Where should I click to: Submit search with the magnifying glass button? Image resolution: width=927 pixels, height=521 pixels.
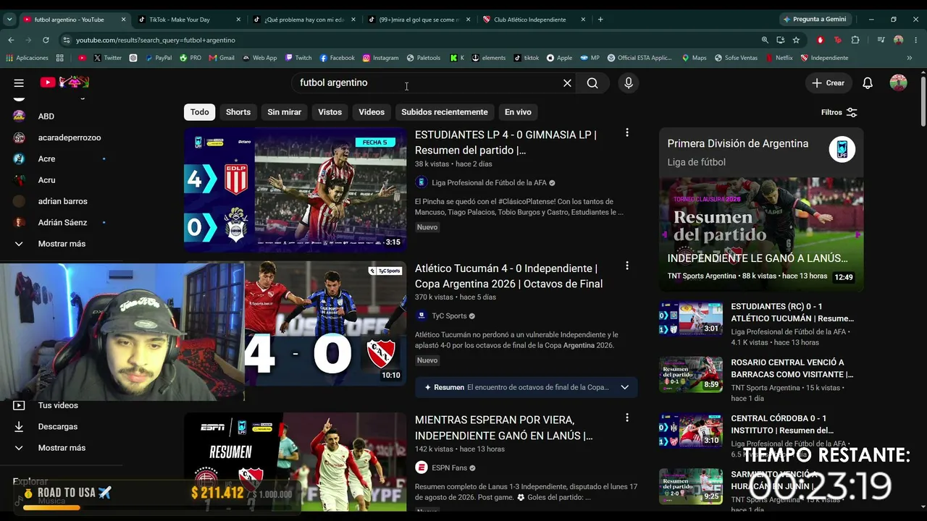pyautogui.click(x=592, y=83)
